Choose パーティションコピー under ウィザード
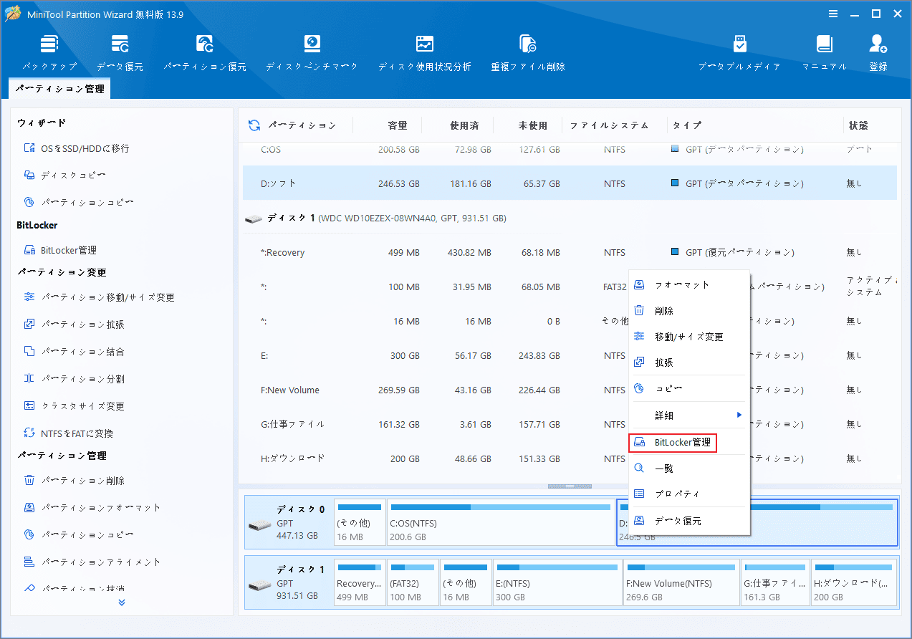912x639 pixels. click(79, 203)
